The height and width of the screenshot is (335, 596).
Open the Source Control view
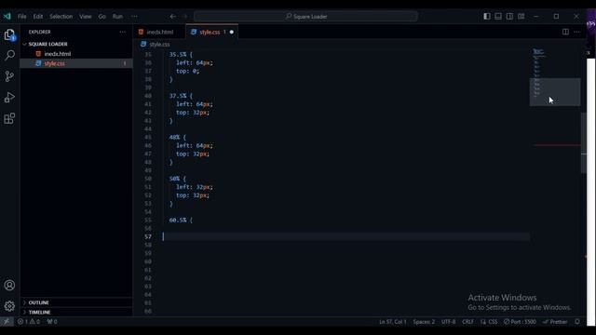point(9,76)
